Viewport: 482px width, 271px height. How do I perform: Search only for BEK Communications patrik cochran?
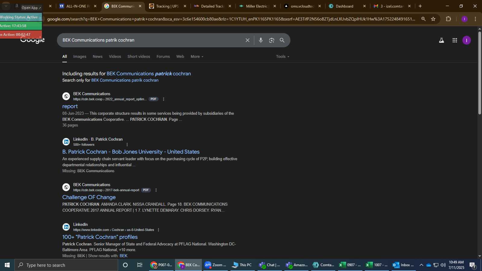[125, 80]
